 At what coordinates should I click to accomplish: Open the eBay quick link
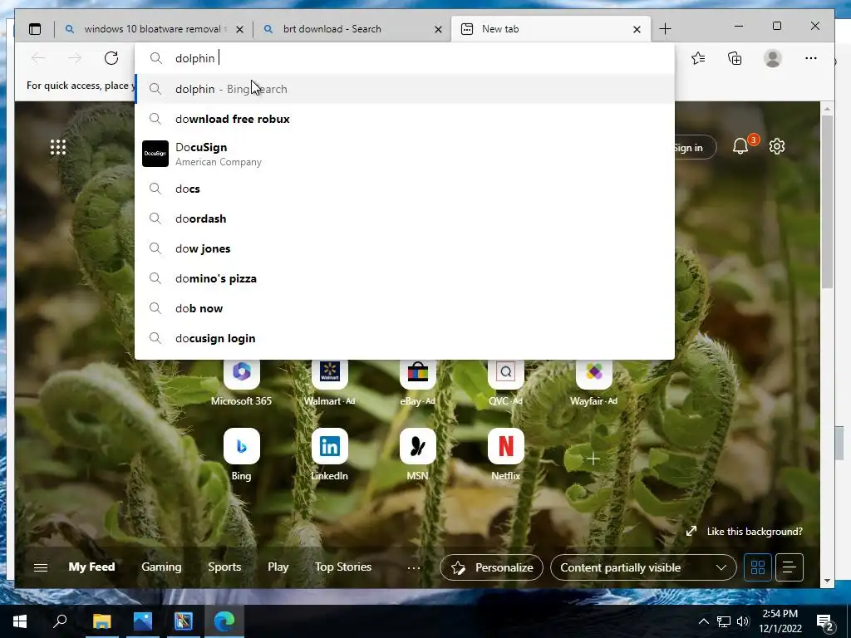tap(417, 382)
